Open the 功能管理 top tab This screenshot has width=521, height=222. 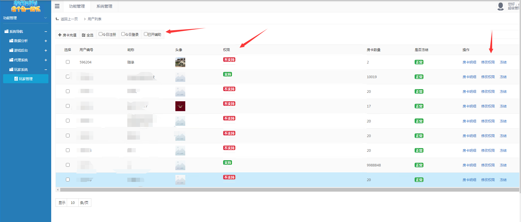77,6
